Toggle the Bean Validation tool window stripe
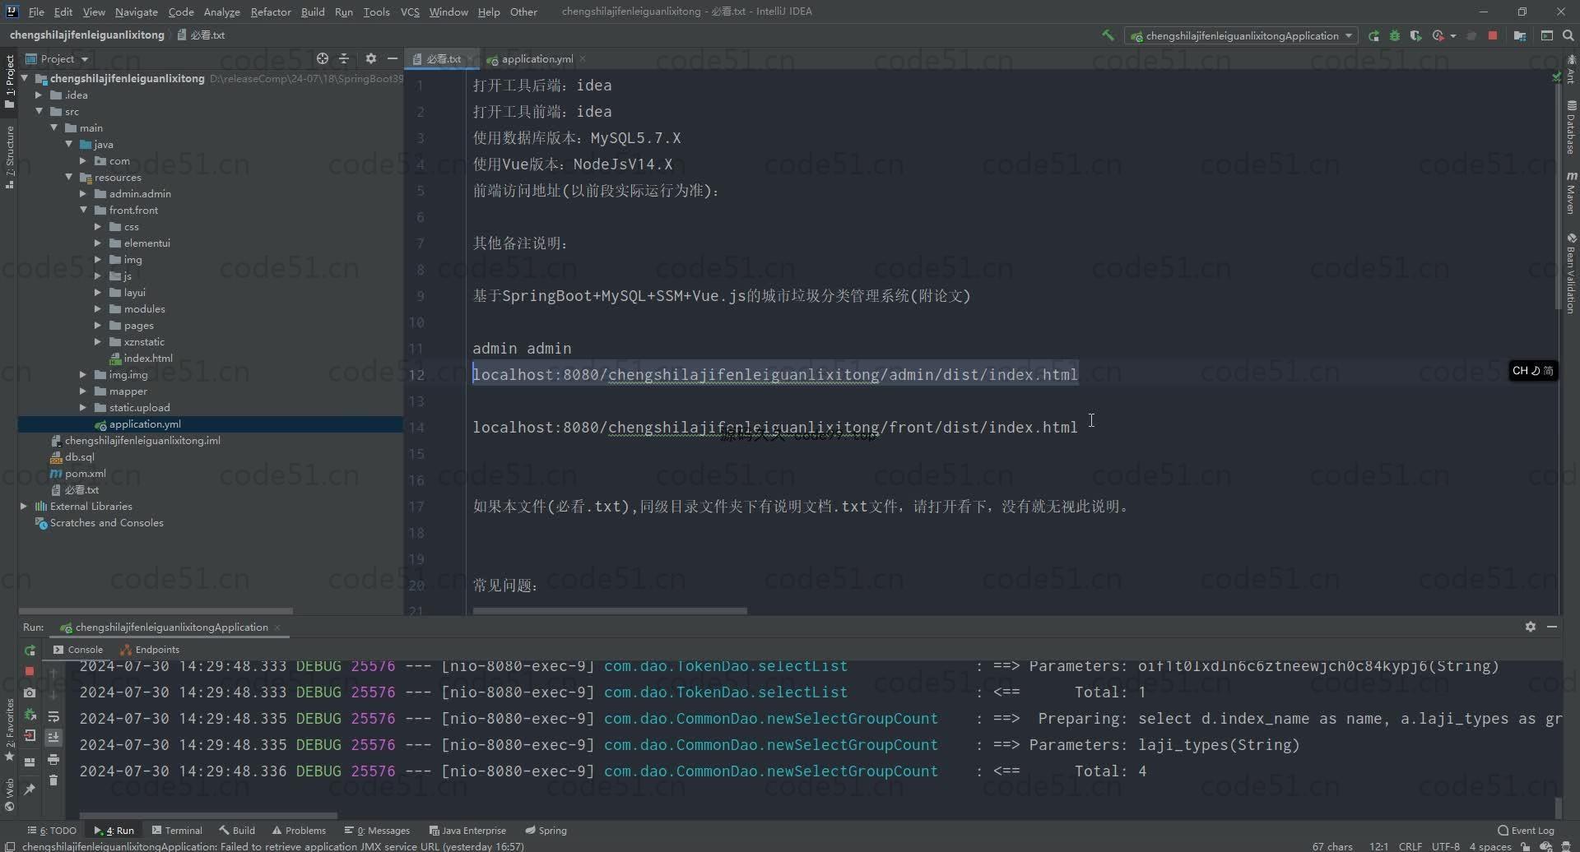Screen dimensions: 1580x852 click(x=1571, y=273)
